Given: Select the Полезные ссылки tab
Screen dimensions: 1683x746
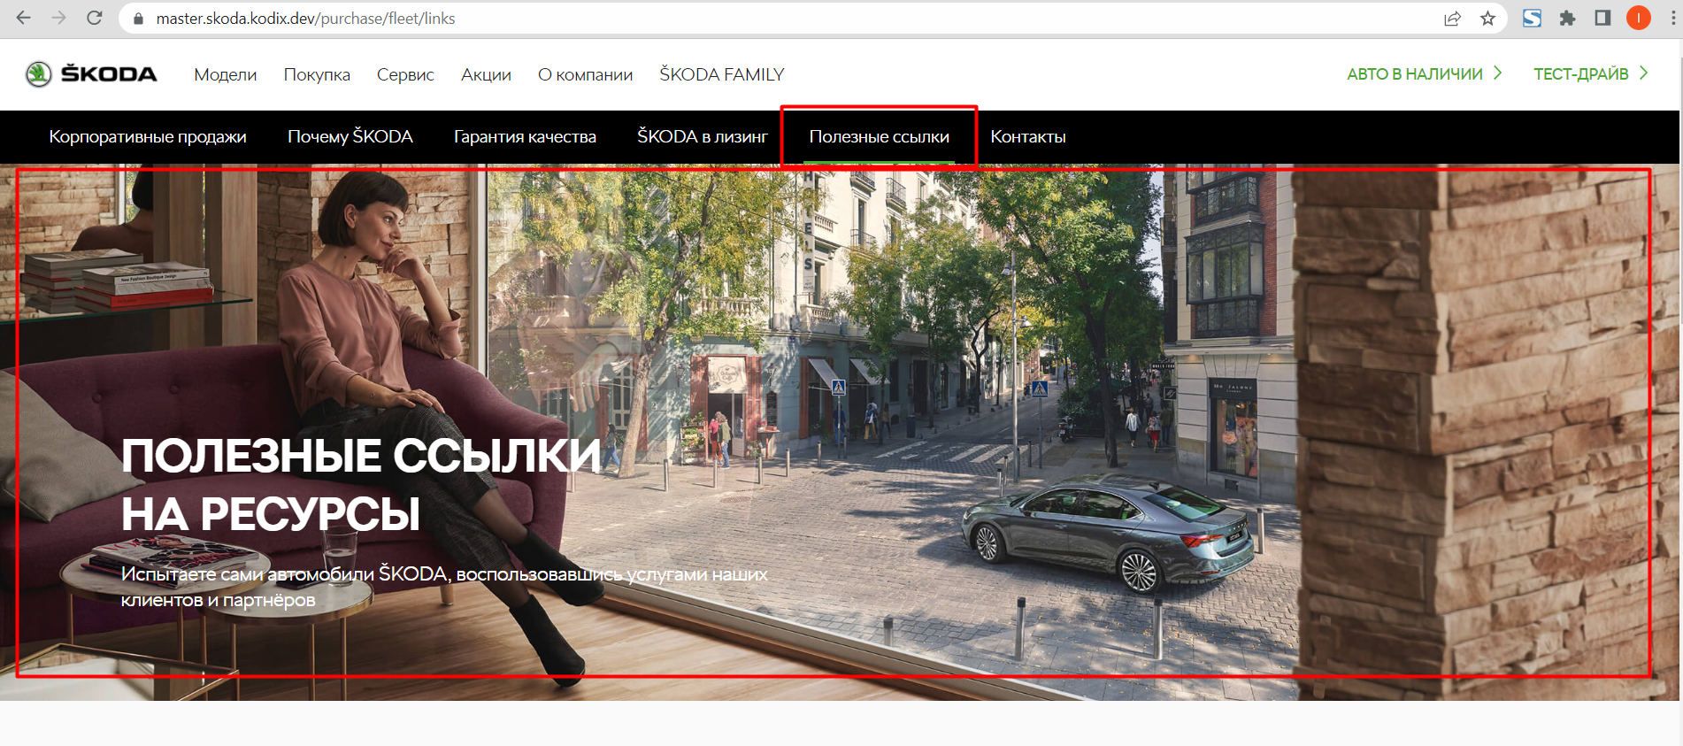Looking at the screenshot, I should coord(879,136).
